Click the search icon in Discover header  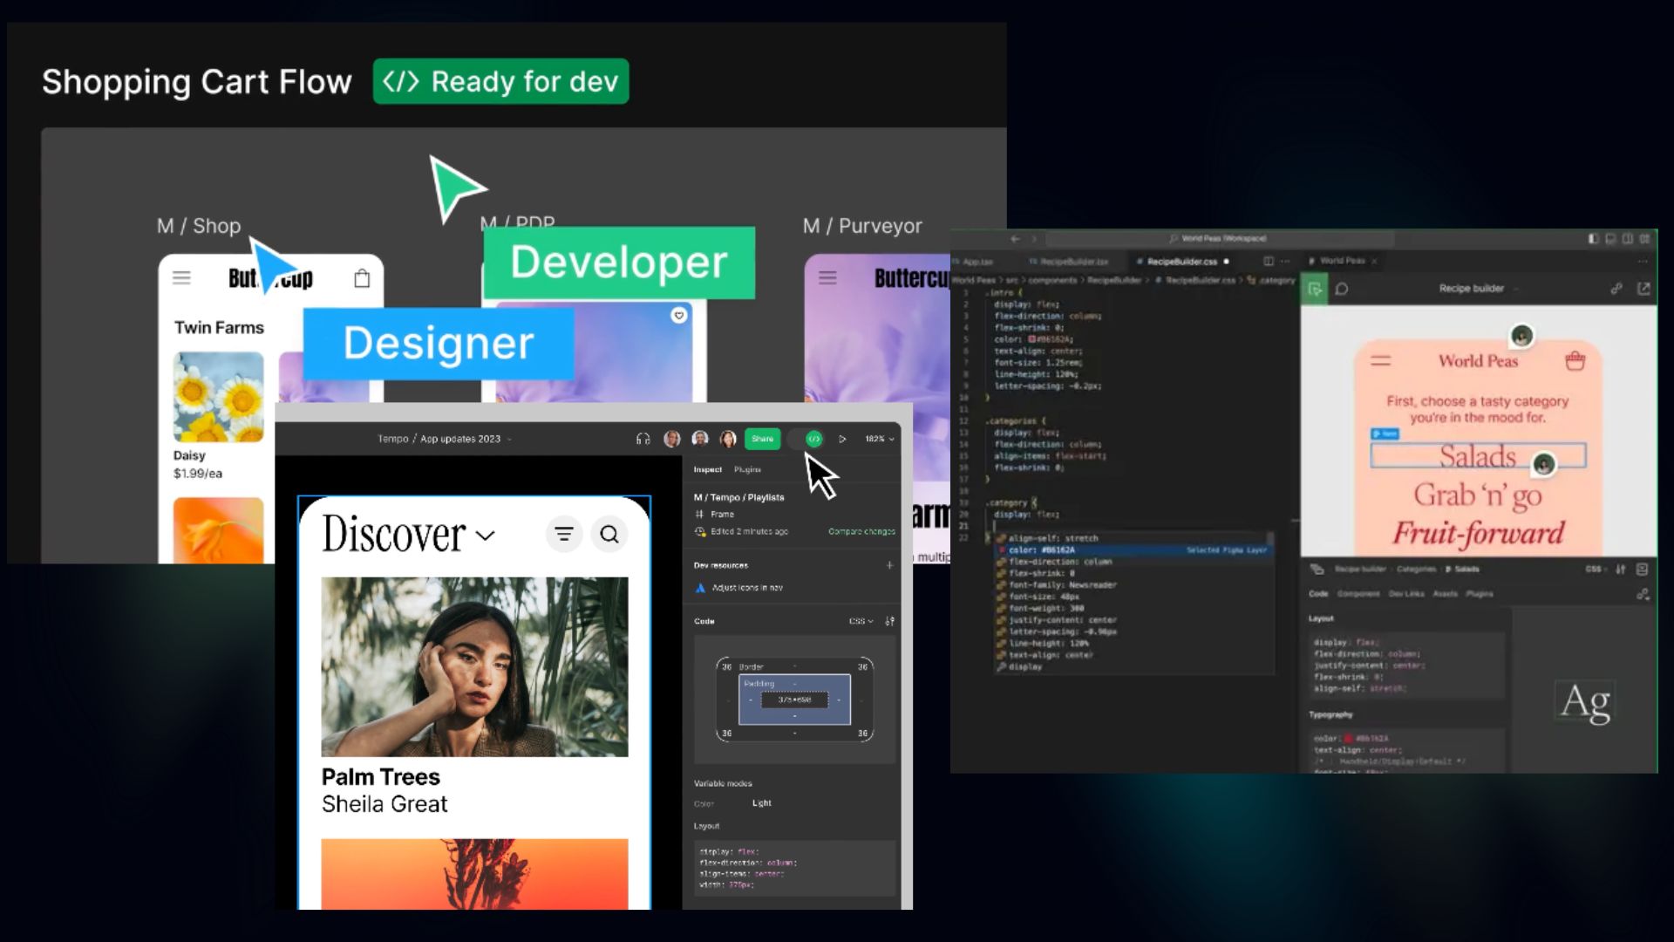(609, 534)
